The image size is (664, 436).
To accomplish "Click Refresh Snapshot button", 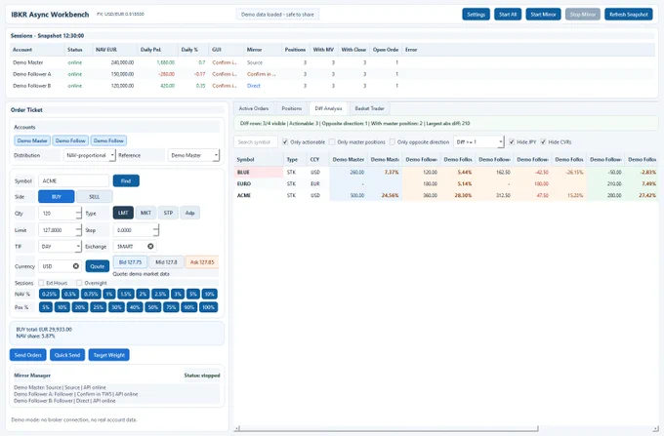I will click(x=629, y=15).
